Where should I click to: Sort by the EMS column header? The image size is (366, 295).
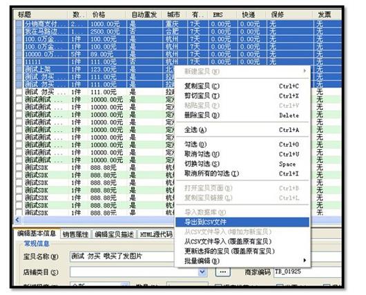point(222,15)
